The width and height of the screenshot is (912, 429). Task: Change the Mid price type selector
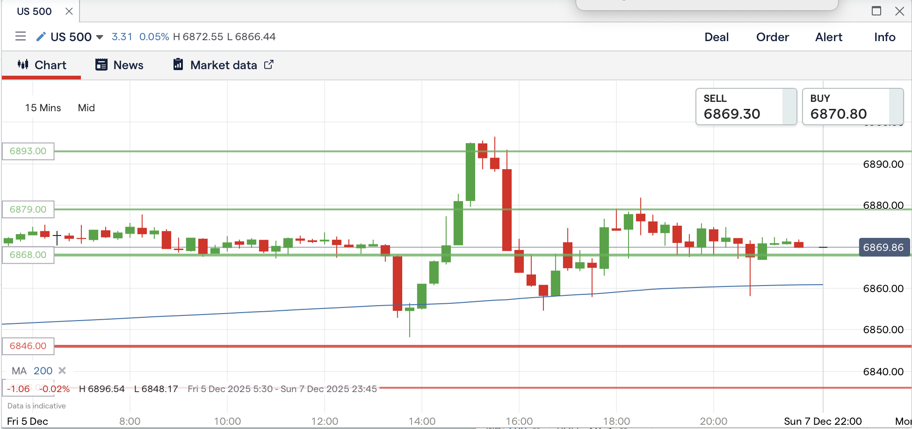86,108
